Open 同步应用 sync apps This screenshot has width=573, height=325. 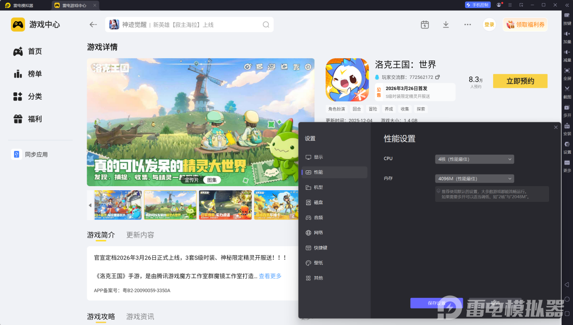(x=30, y=155)
